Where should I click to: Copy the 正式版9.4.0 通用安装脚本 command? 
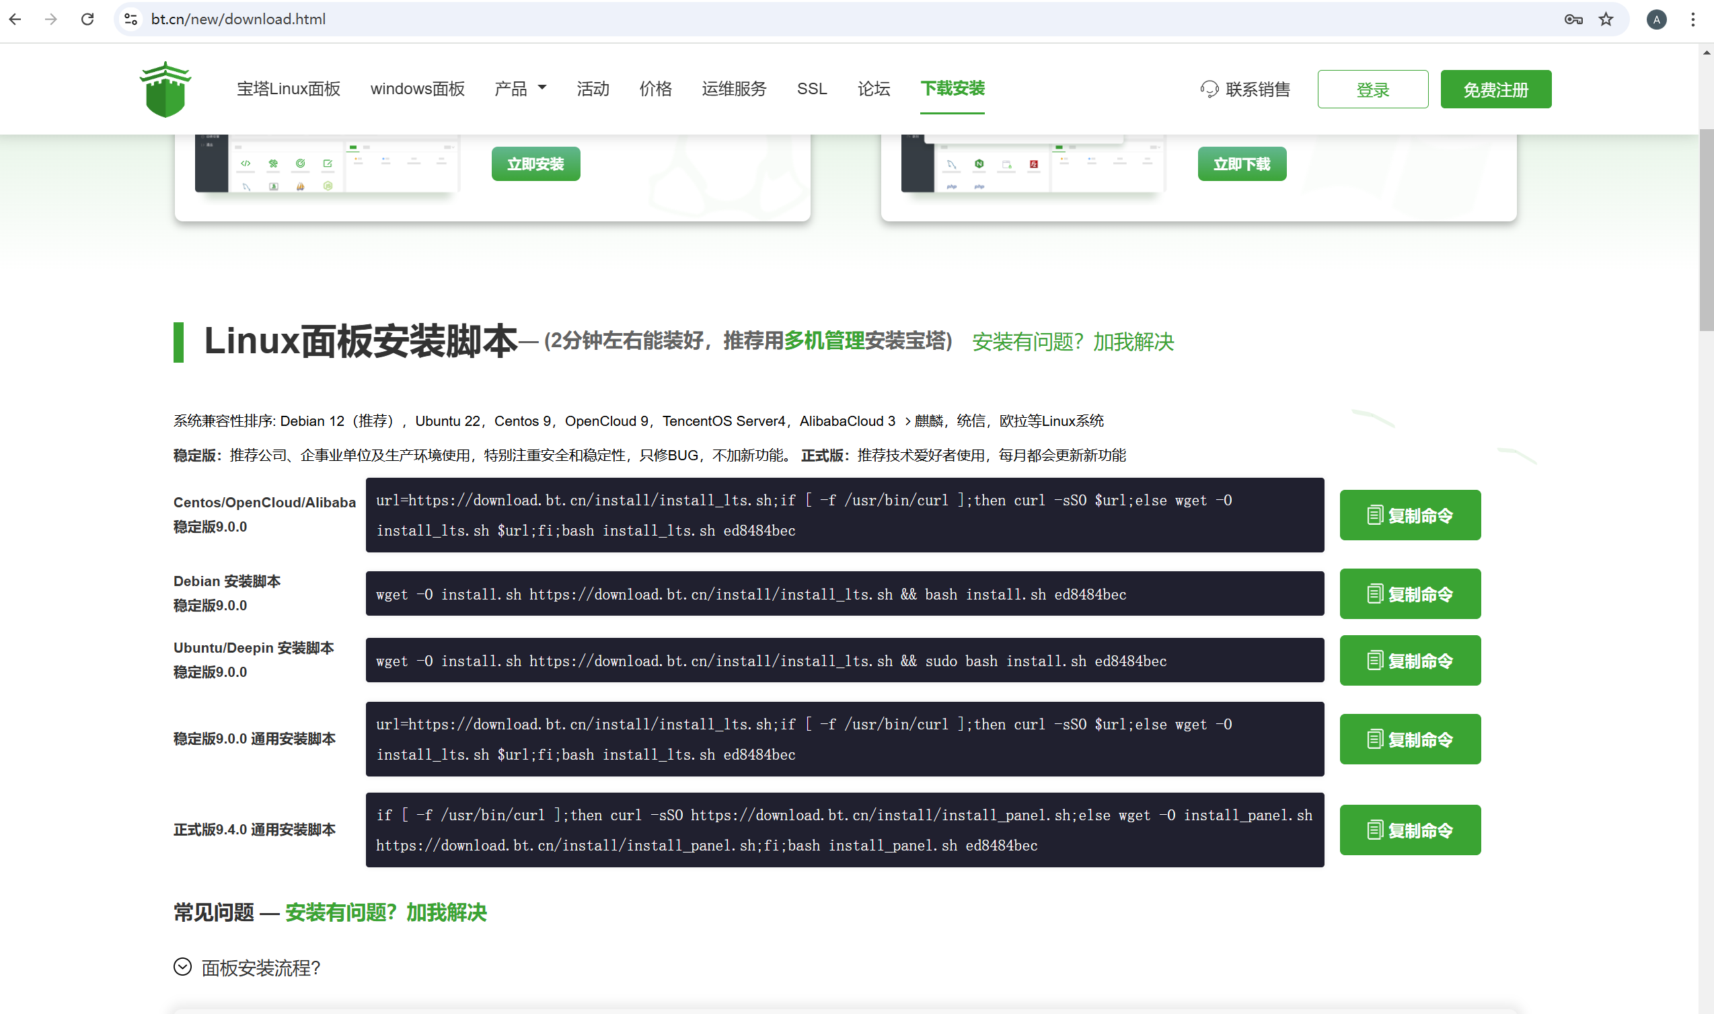pos(1409,830)
